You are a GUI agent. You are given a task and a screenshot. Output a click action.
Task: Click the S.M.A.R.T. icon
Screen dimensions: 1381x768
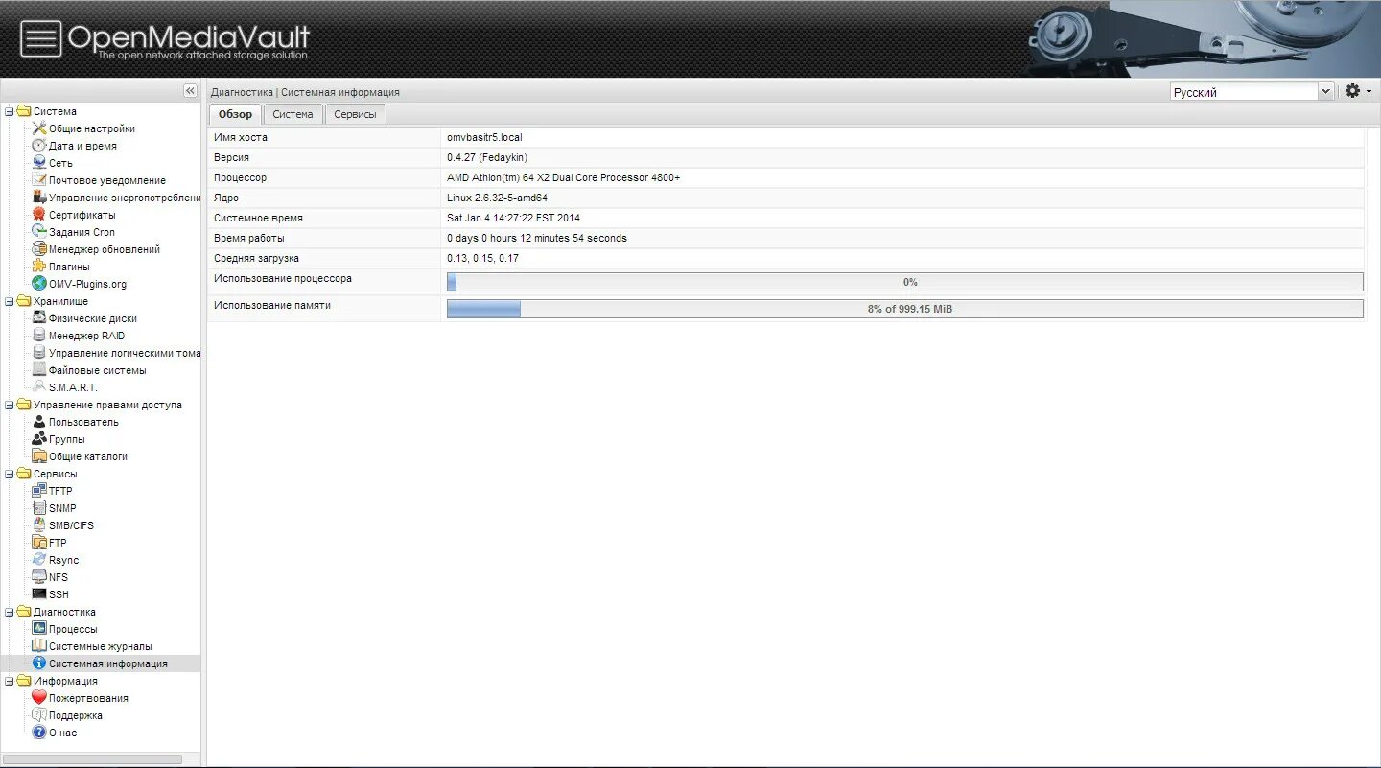(x=39, y=387)
